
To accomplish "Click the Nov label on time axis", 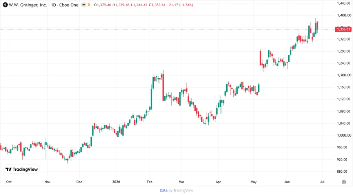I will click(x=47, y=182).
